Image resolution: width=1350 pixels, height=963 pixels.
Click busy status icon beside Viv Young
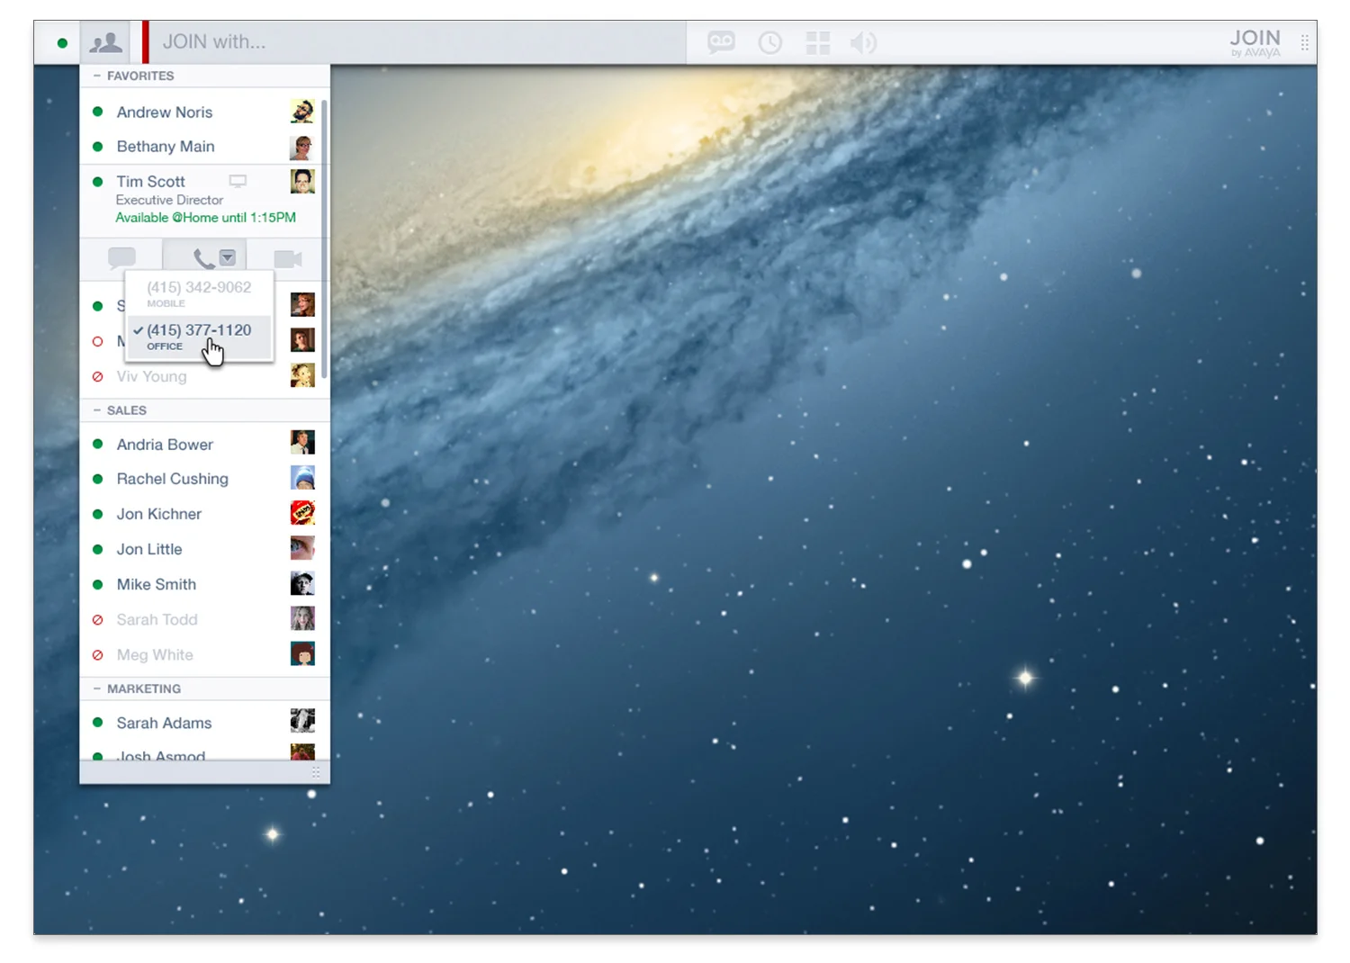pos(97,377)
